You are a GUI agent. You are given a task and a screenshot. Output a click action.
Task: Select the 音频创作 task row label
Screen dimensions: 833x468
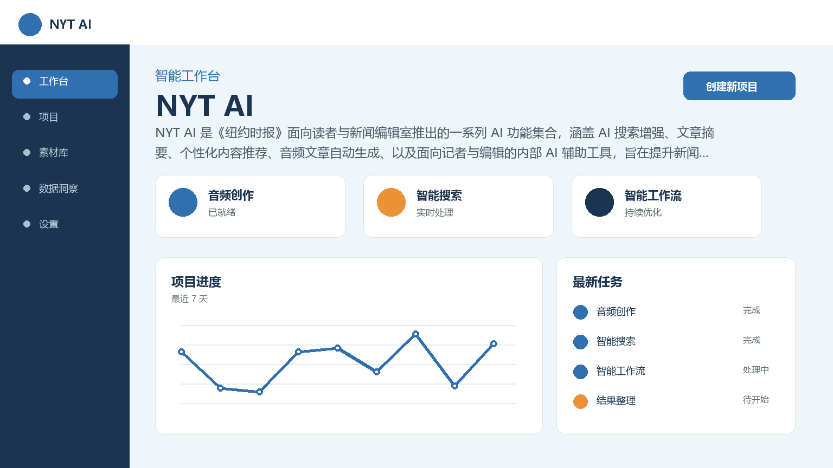[616, 311]
